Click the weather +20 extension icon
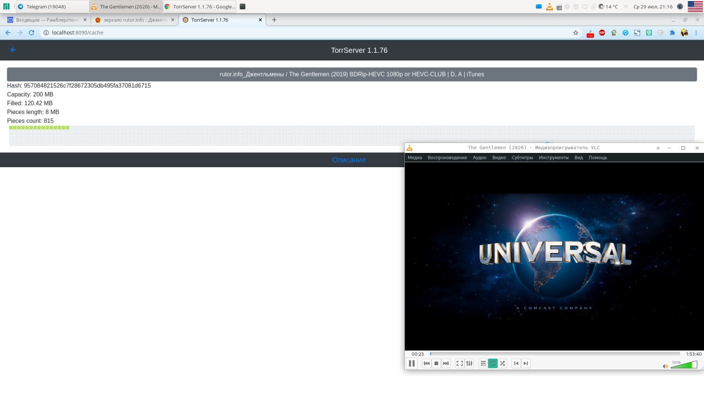The width and height of the screenshot is (704, 396). pyautogui.click(x=590, y=33)
